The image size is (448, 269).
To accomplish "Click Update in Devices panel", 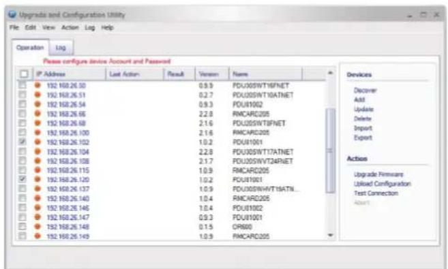I will pos(363,109).
